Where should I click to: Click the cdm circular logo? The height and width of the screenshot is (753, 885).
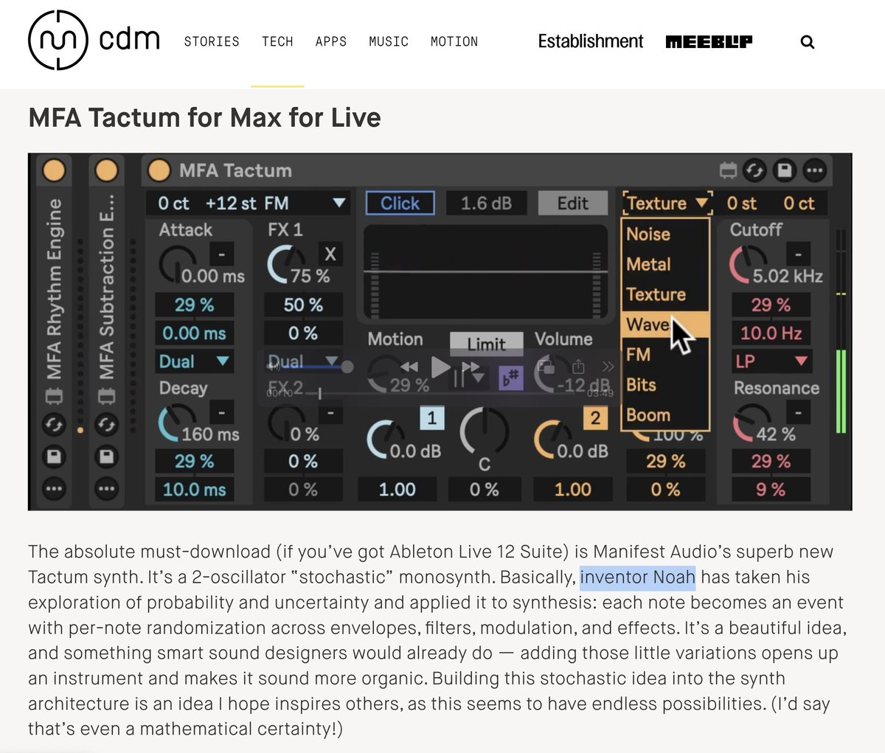click(58, 41)
